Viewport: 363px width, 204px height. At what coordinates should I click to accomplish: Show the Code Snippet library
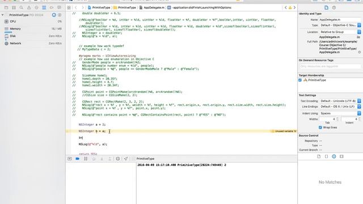tap(326, 156)
